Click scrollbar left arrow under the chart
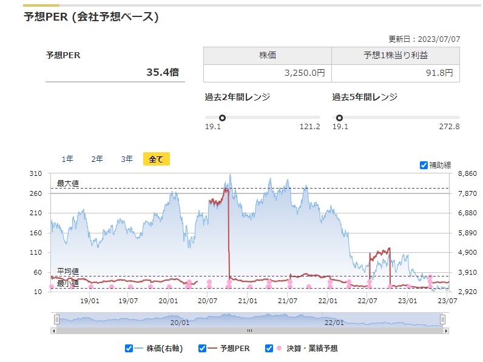This screenshot has height=362, width=483. 53,331
